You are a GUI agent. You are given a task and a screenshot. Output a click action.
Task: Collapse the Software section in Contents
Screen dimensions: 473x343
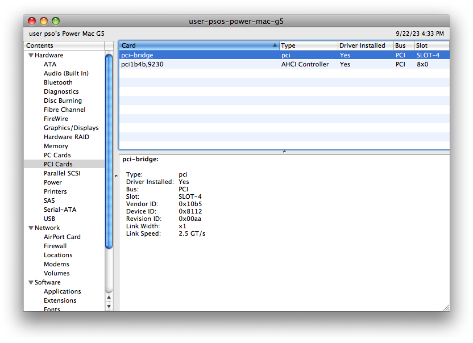32,282
